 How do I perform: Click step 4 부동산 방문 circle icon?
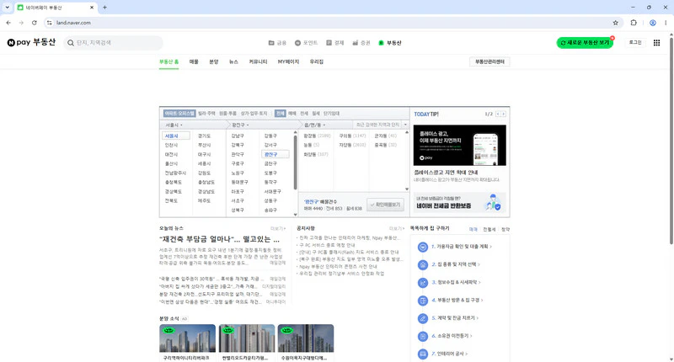[423, 301]
